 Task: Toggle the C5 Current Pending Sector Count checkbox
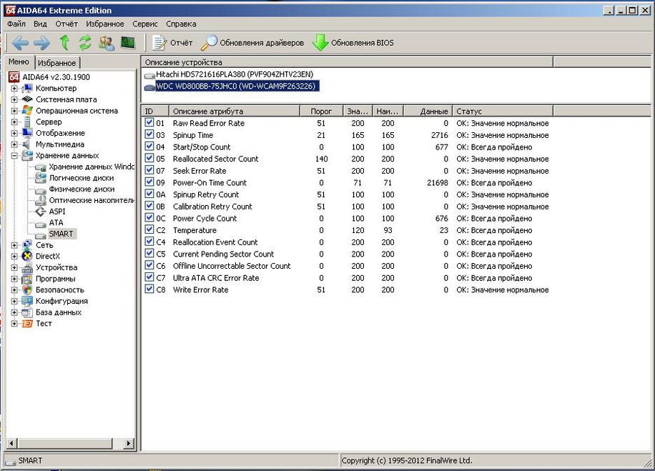click(149, 253)
